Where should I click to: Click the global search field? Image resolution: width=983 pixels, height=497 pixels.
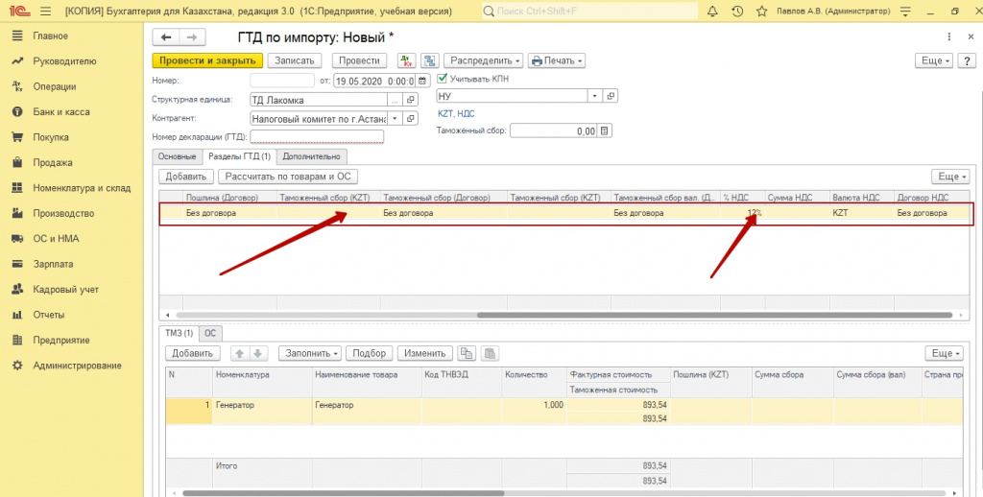pyautogui.click(x=589, y=12)
